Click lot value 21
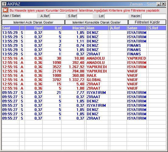168x152 pixels. (59, 92)
